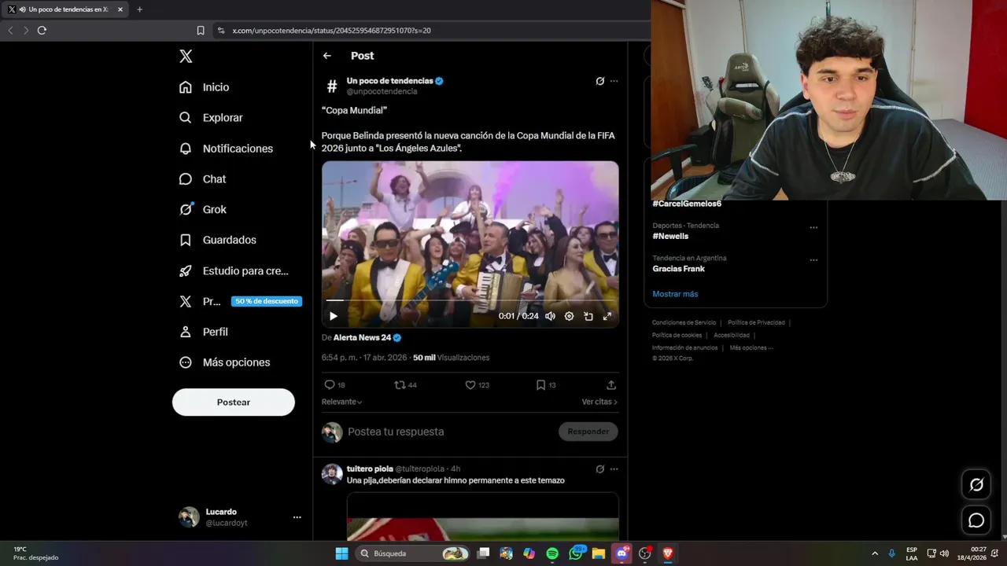Image resolution: width=1007 pixels, height=566 pixels.
Task: Click the Gracias Frank trend
Action: (678, 269)
